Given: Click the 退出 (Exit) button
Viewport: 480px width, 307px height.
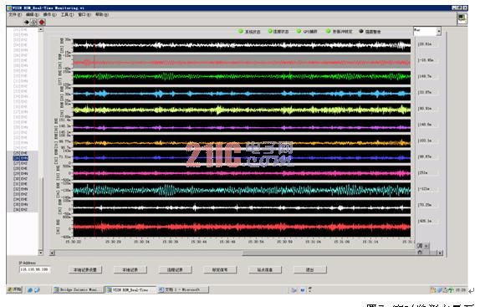Looking at the screenshot, I should point(309,269).
